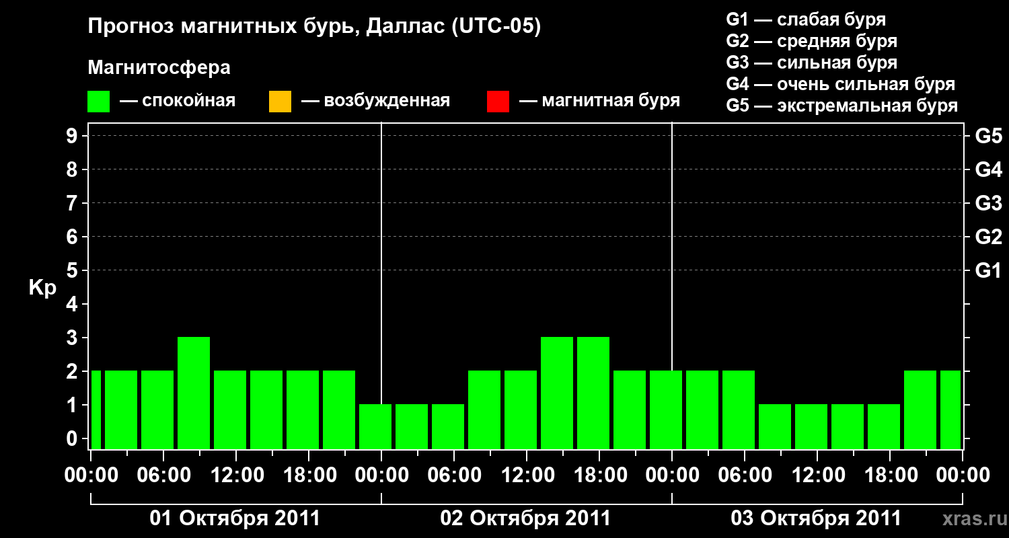
Task: Click the 'G1 — слабая буря' legend line
Action: pos(806,20)
